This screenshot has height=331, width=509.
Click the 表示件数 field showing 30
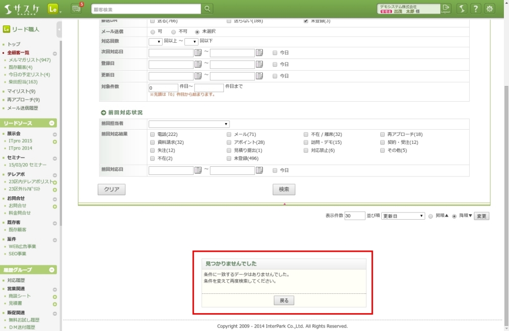pyautogui.click(x=354, y=216)
